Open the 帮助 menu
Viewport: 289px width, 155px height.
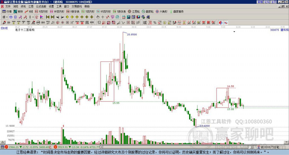click(x=87, y=7)
